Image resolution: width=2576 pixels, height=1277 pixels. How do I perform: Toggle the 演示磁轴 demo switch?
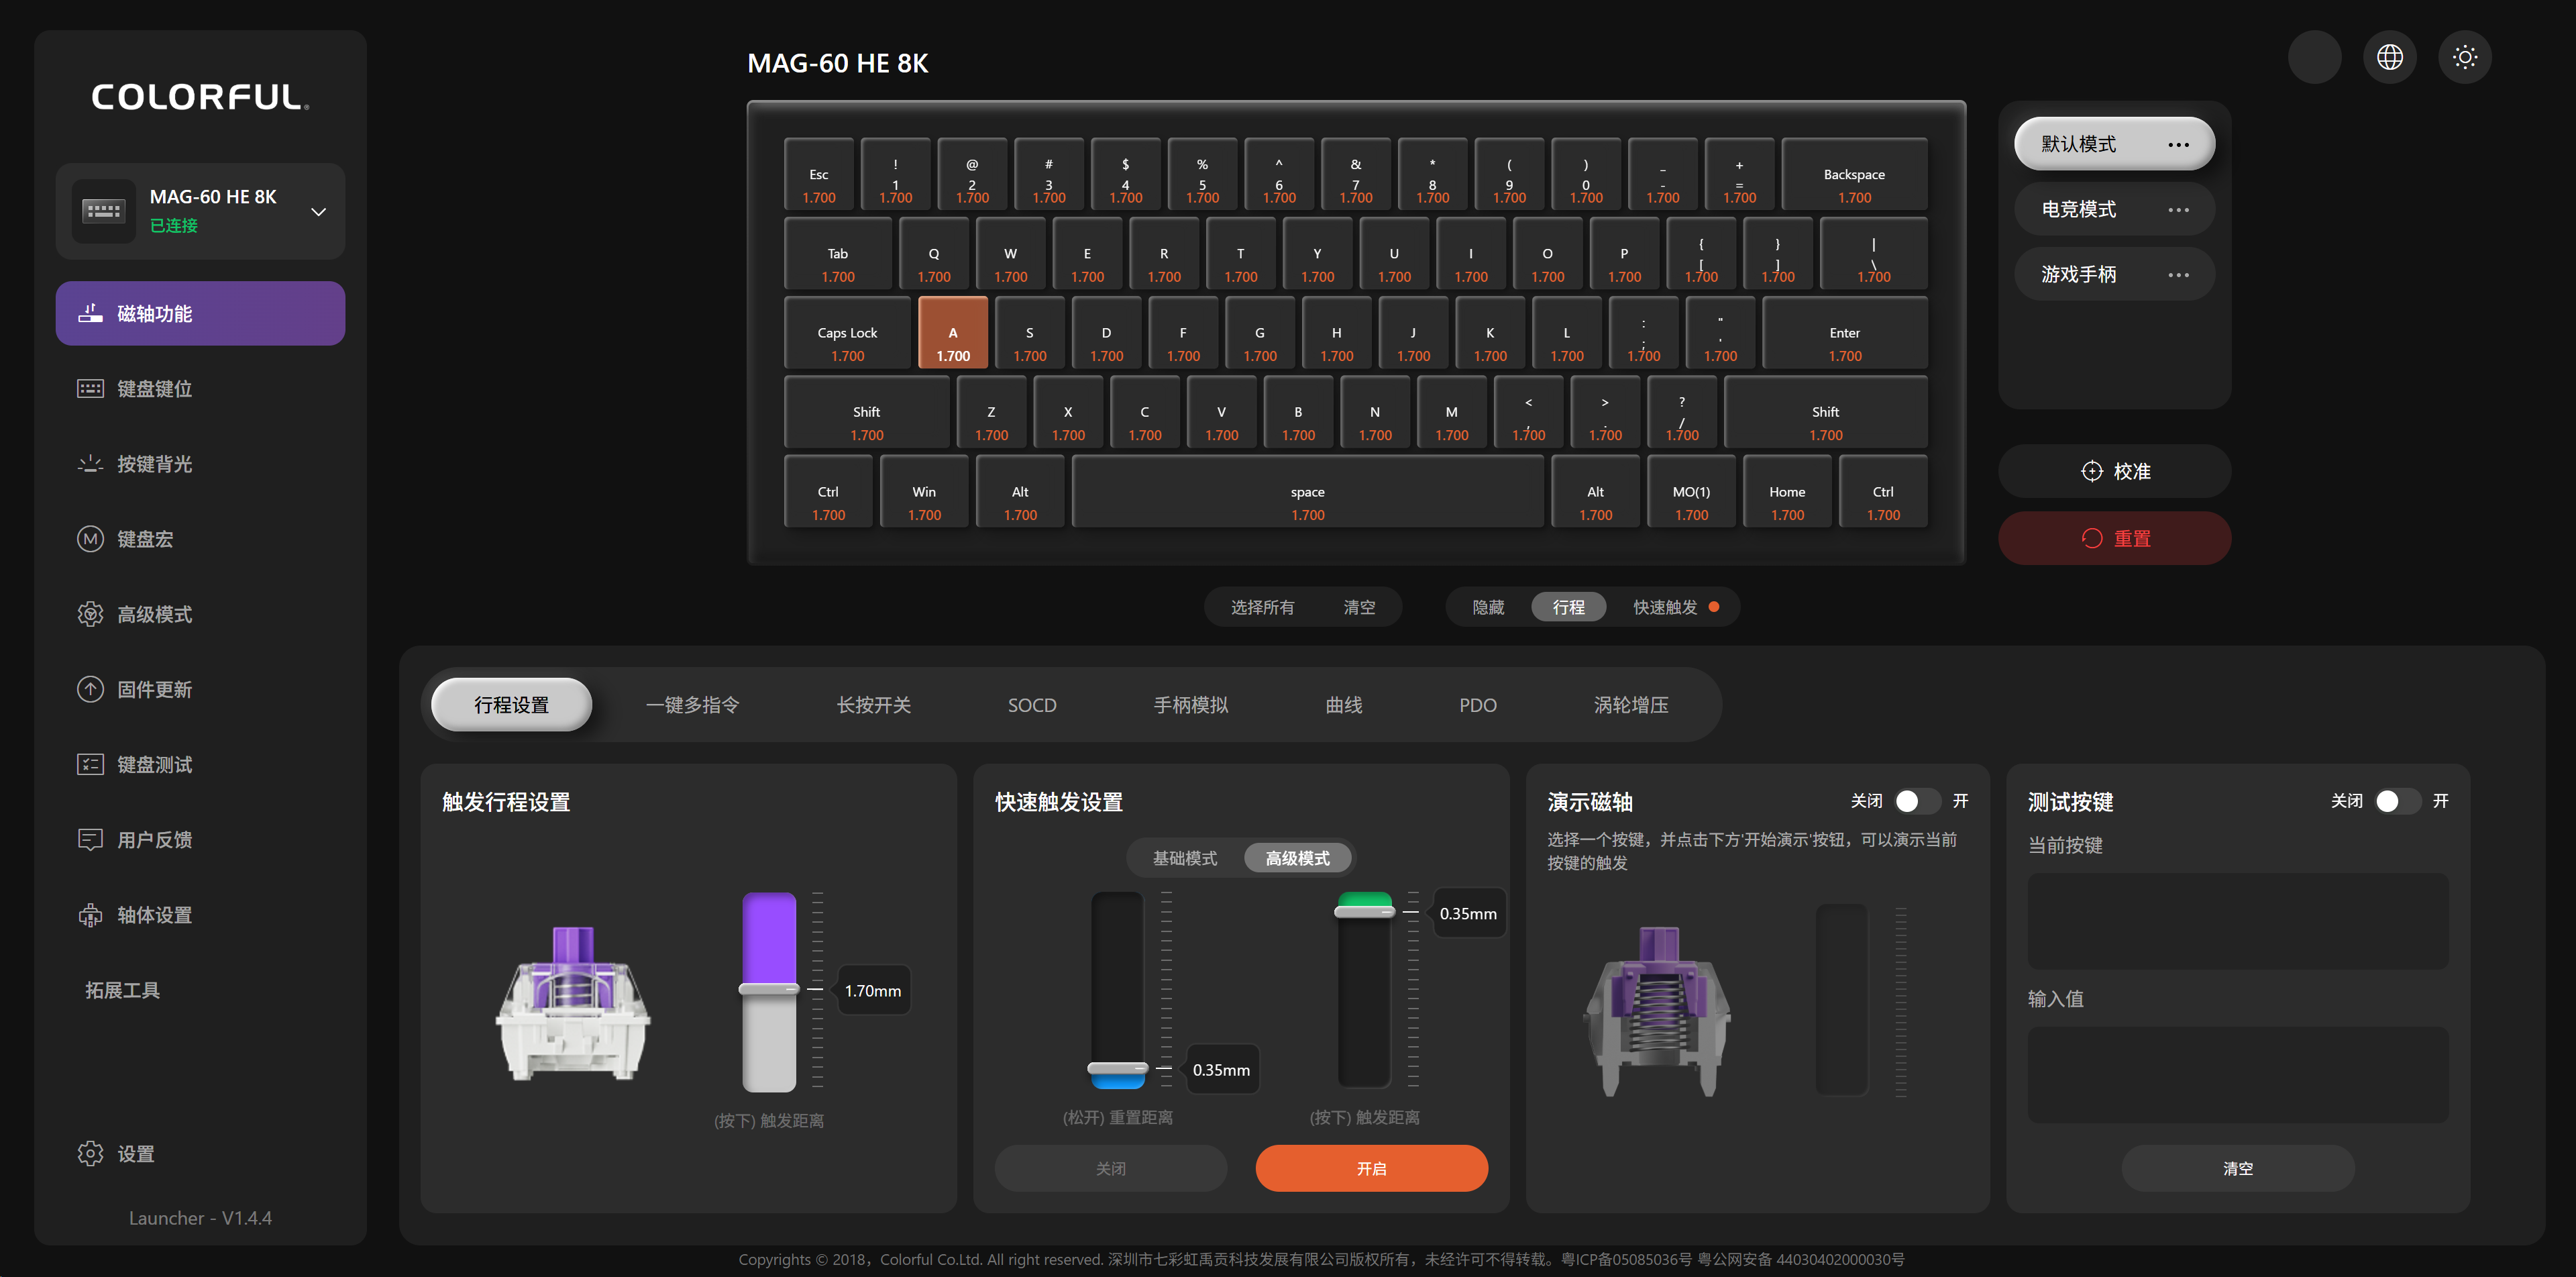pyautogui.click(x=1917, y=801)
